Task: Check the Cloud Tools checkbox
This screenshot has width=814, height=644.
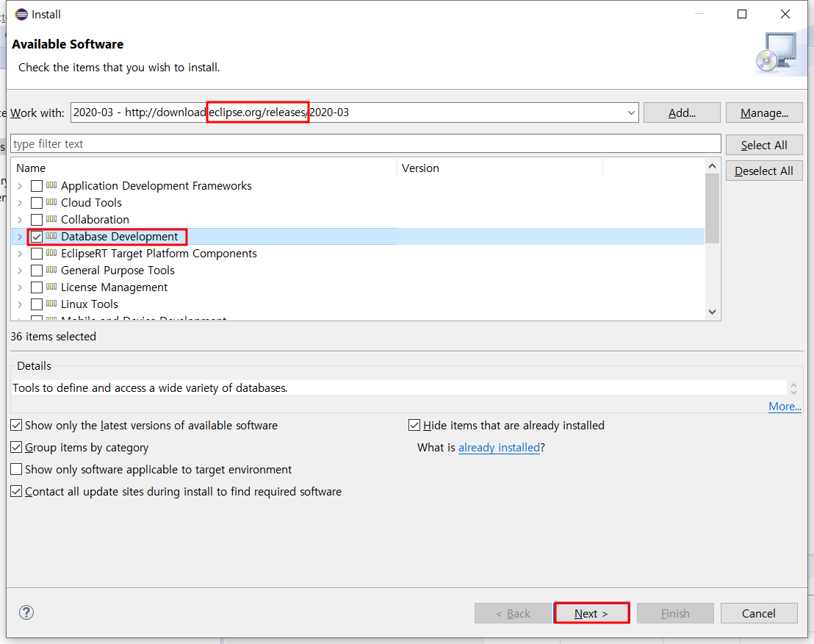Action: tap(36, 203)
